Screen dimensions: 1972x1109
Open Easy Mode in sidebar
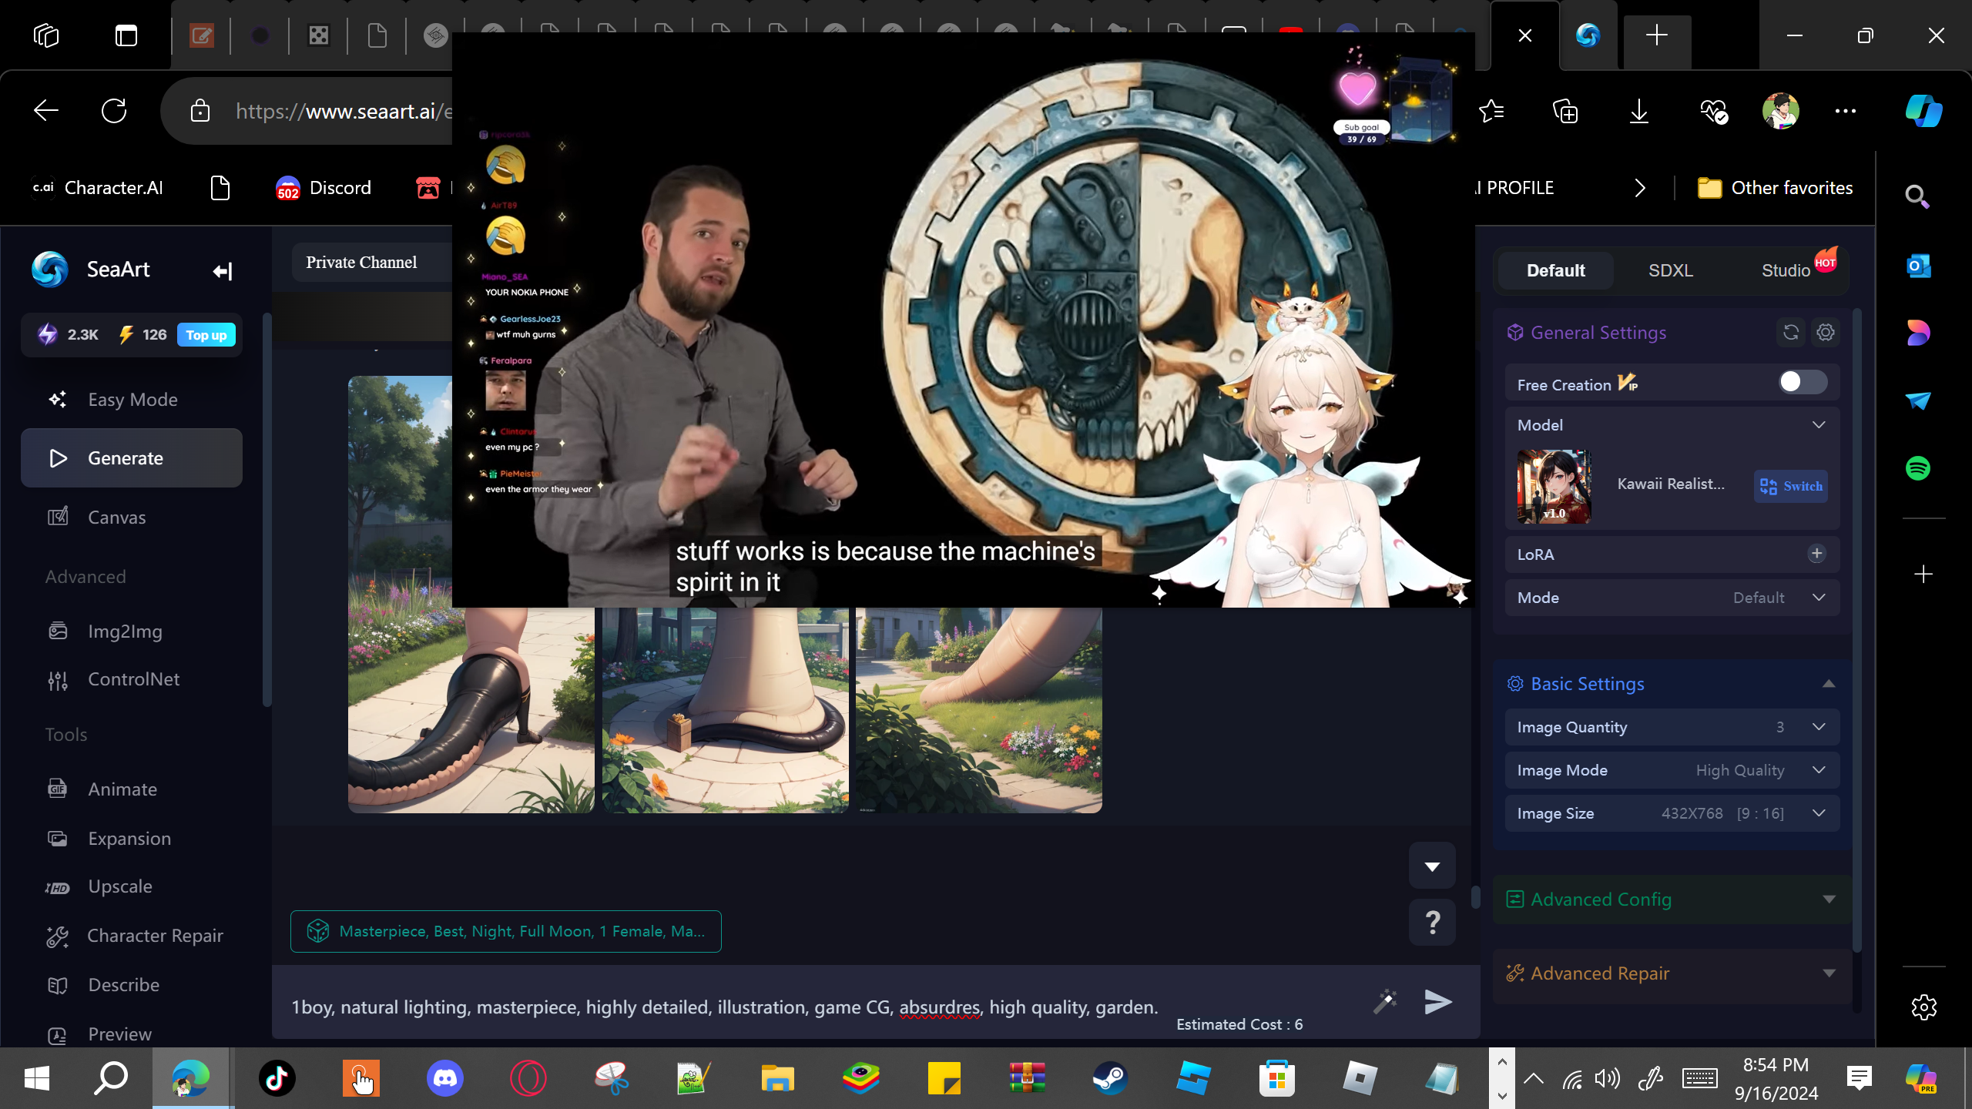[x=132, y=400]
